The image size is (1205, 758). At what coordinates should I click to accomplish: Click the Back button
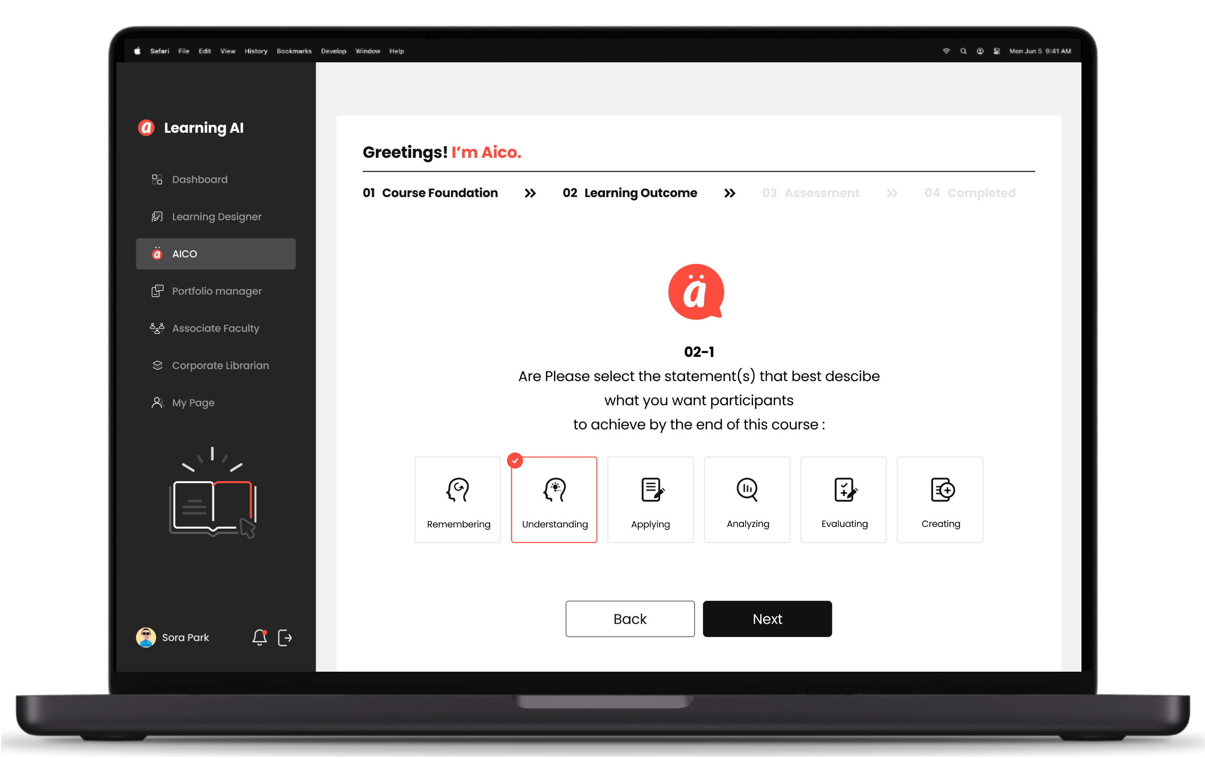pos(629,618)
